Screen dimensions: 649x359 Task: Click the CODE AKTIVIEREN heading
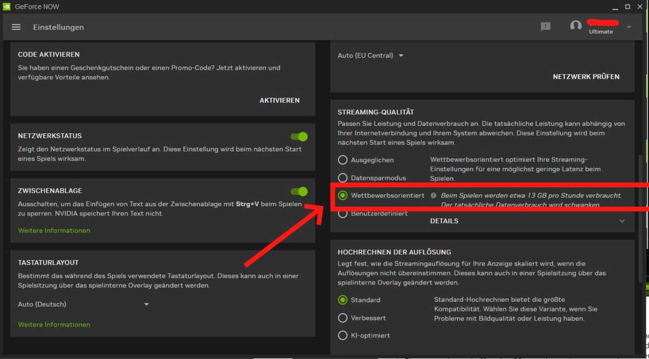[49, 55]
